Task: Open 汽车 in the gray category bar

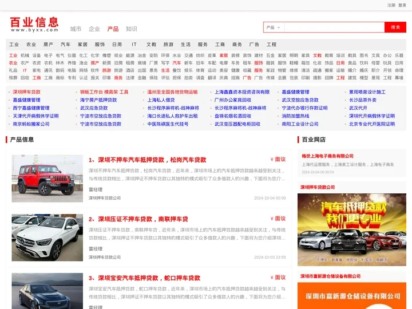Action: (65, 45)
